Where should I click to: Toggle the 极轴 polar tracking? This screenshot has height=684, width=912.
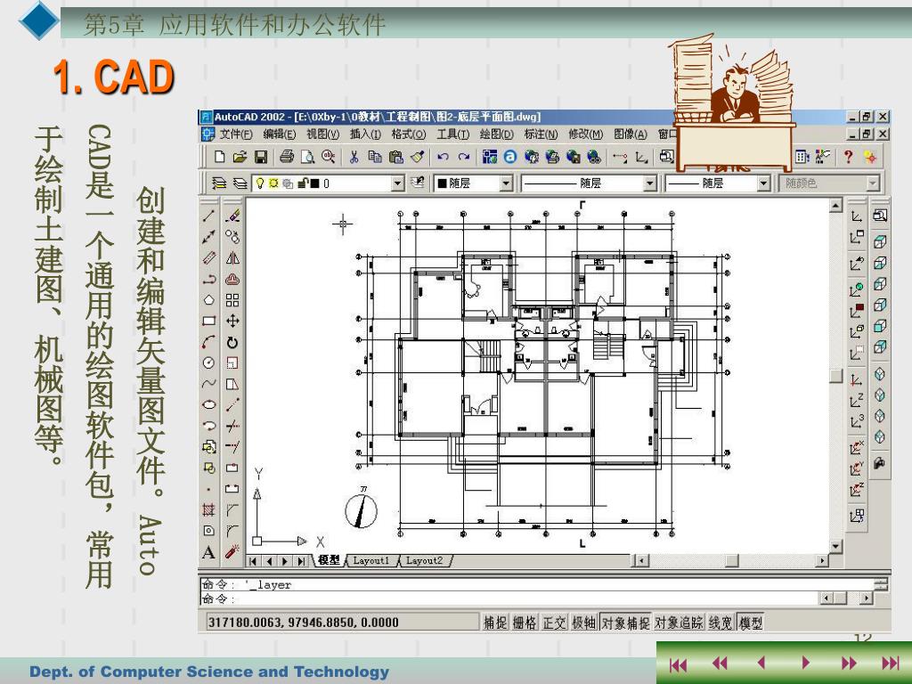[x=583, y=623]
